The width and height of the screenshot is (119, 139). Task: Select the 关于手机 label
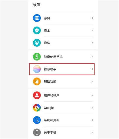(x=50, y=132)
